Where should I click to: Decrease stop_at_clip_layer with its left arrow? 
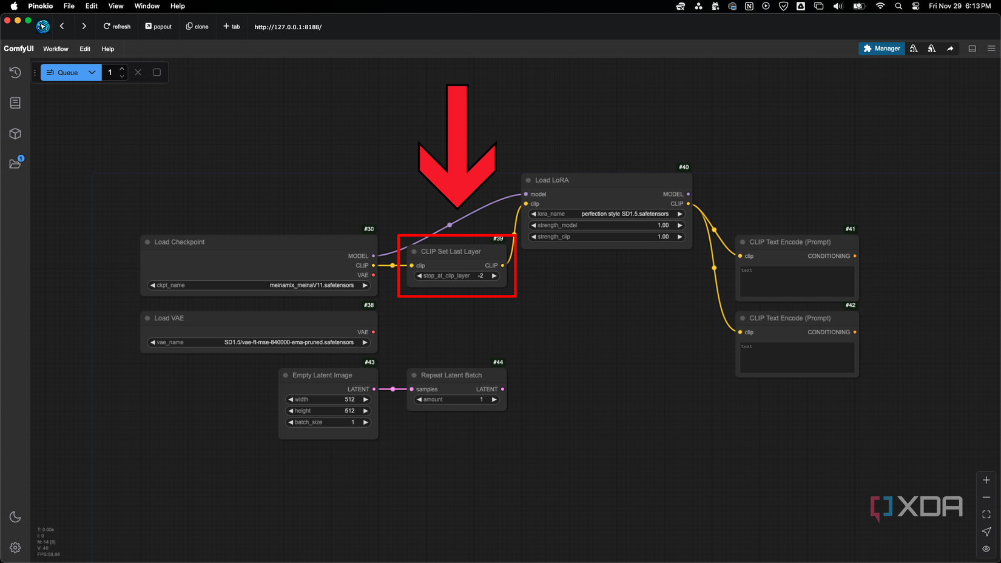pos(419,275)
